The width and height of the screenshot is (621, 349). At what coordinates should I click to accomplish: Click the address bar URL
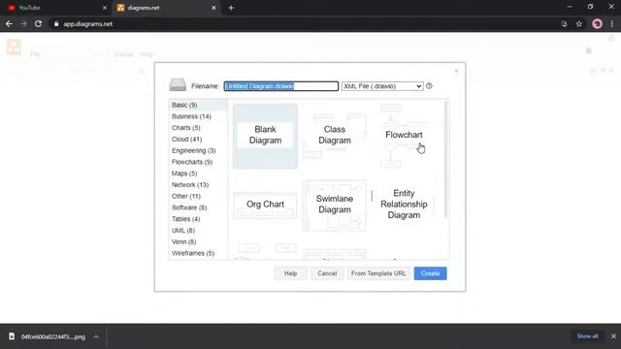87,23
